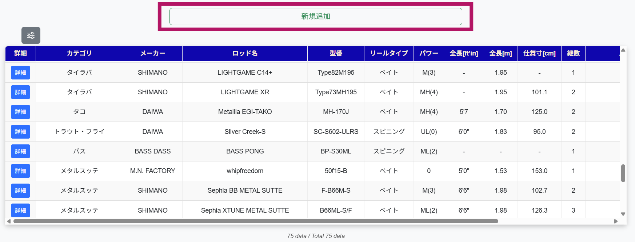635x242 pixels.
Task: Open 詳細 for whipfreedom row
Action: tap(20, 171)
